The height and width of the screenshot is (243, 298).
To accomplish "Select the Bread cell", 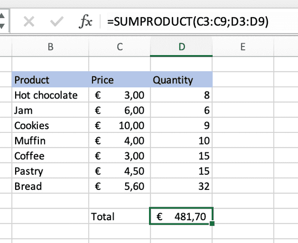I will tap(50, 186).
